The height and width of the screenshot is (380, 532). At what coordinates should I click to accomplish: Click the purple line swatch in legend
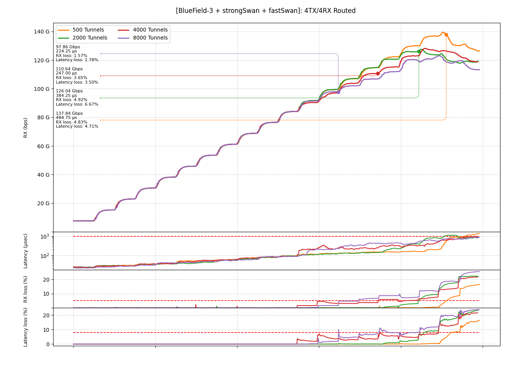[x=124, y=38]
